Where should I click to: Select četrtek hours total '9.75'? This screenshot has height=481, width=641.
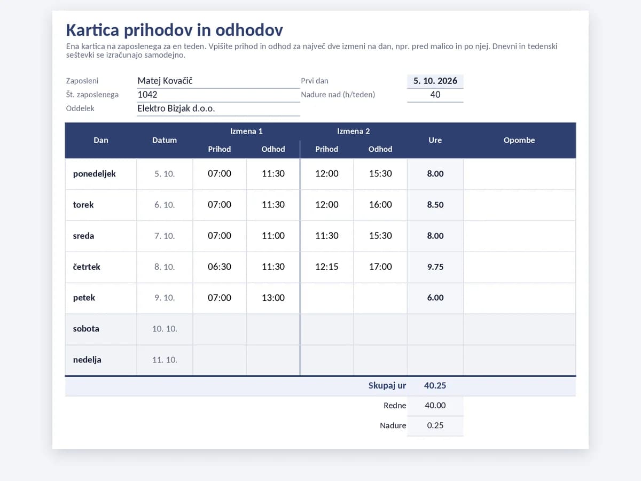coord(435,267)
